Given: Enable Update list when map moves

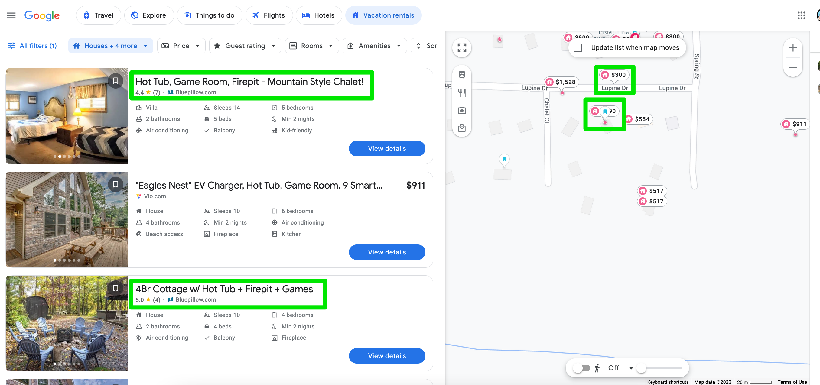Looking at the screenshot, I should (x=578, y=48).
